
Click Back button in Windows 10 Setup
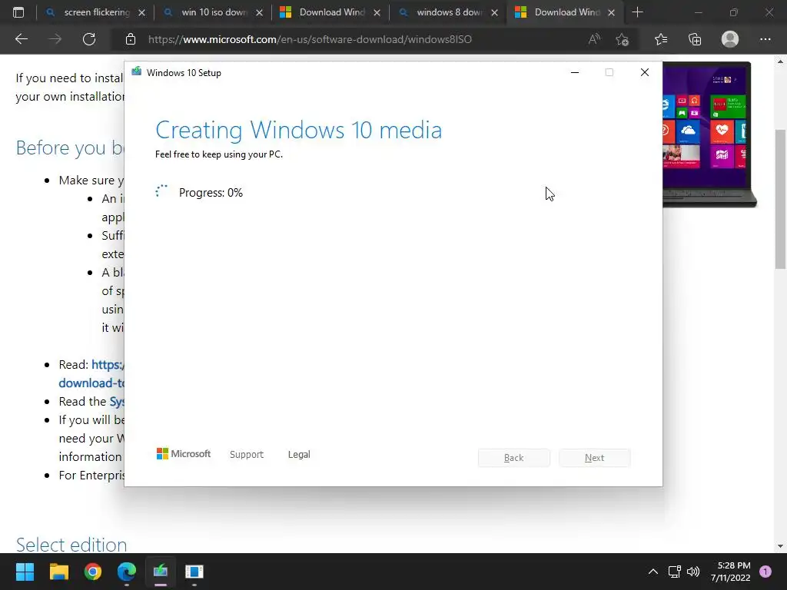coord(514,458)
